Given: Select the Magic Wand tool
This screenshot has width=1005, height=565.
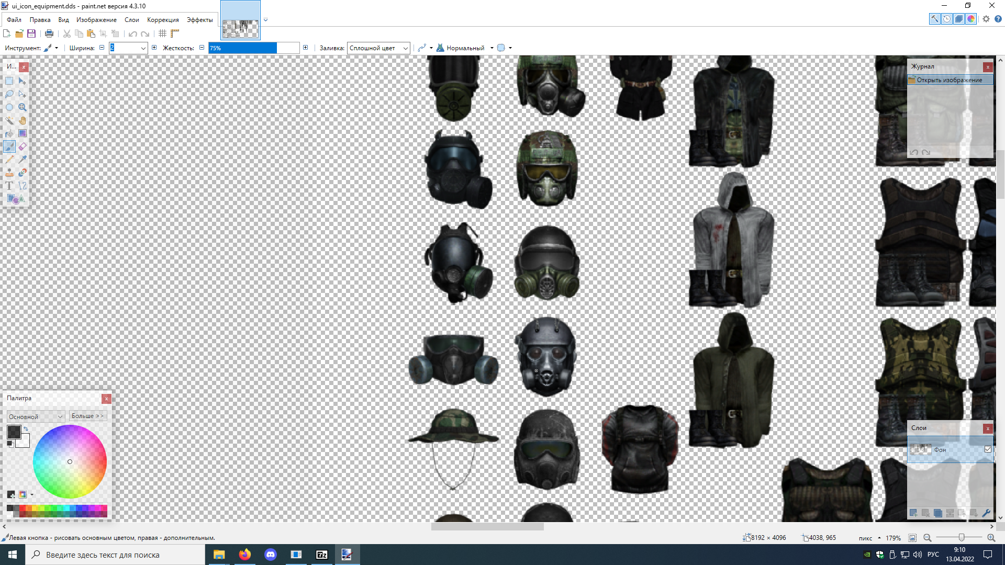Looking at the screenshot, I should click(x=9, y=120).
